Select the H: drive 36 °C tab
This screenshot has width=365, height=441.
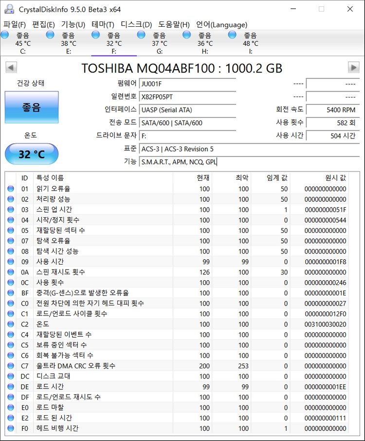205,43
